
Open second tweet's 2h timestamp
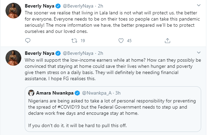click(x=101, y=53)
